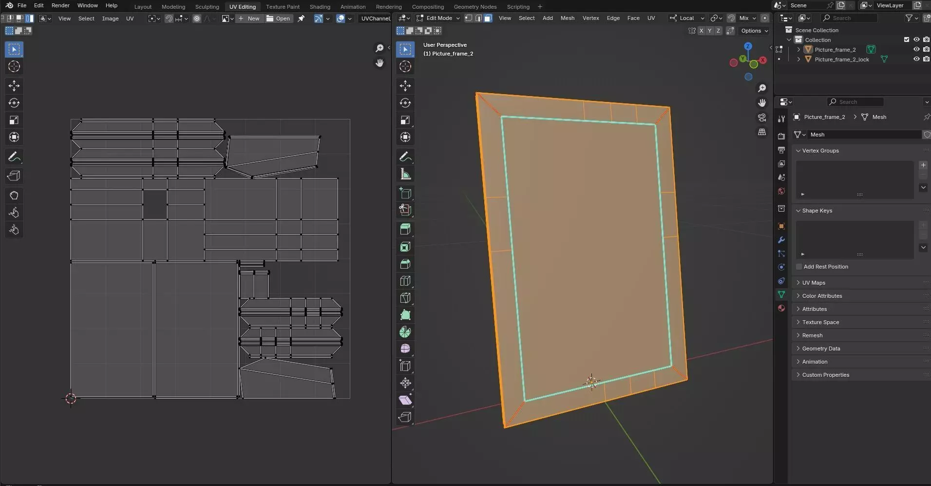The image size is (931, 486).
Task: Open the UV menu in UV editor
Action: (130, 19)
